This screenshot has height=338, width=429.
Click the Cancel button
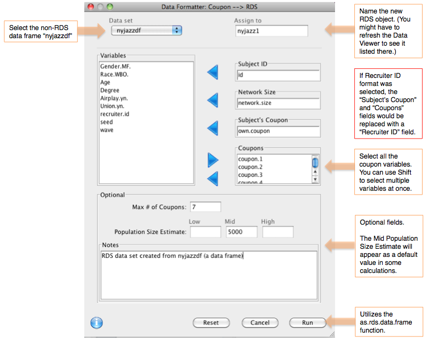pos(260,322)
